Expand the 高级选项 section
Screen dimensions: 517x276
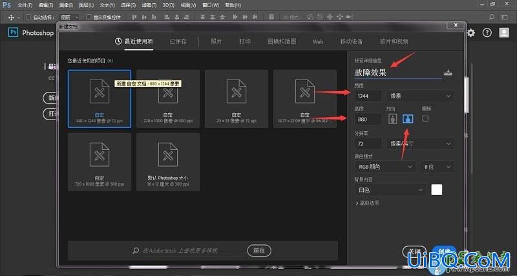coord(368,203)
